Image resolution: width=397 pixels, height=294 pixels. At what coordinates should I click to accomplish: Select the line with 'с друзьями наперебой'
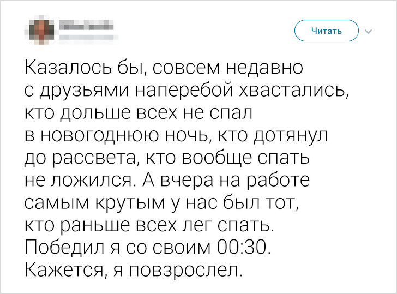click(x=185, y=91)
